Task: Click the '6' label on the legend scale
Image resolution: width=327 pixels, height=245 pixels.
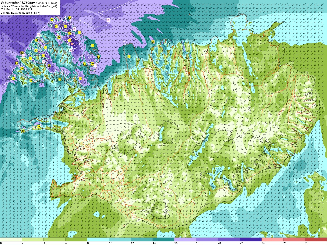Action: [66, 243]
